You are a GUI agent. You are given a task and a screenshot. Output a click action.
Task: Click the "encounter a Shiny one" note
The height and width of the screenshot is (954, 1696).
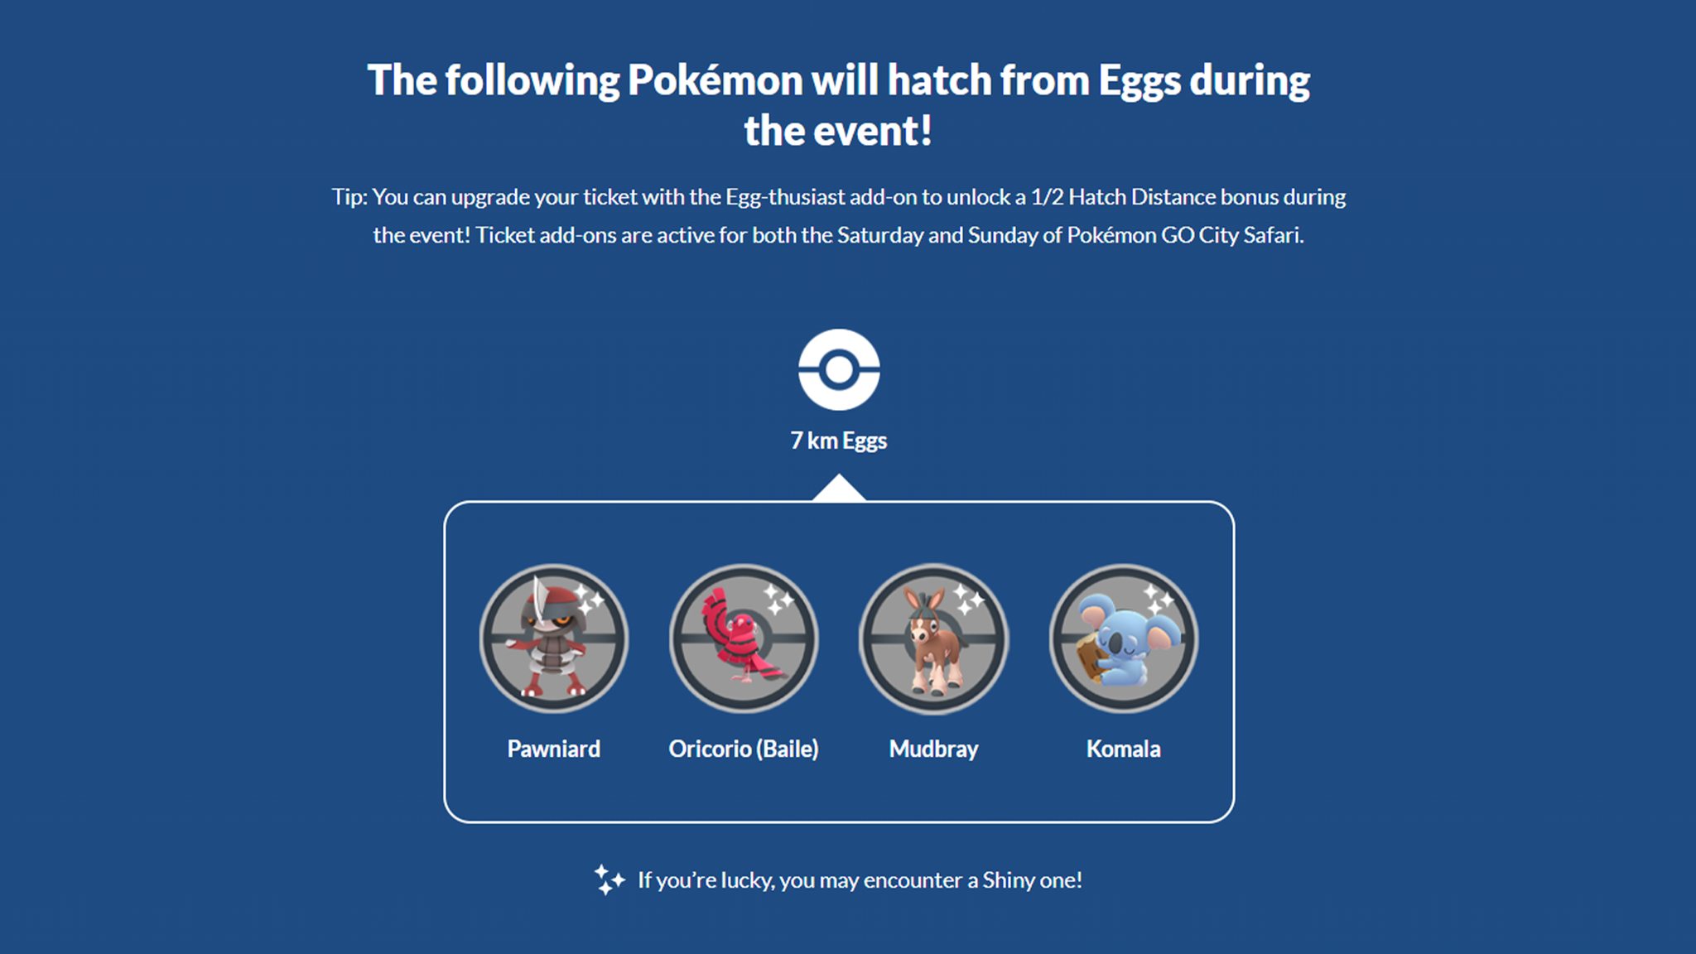(860, 879)
